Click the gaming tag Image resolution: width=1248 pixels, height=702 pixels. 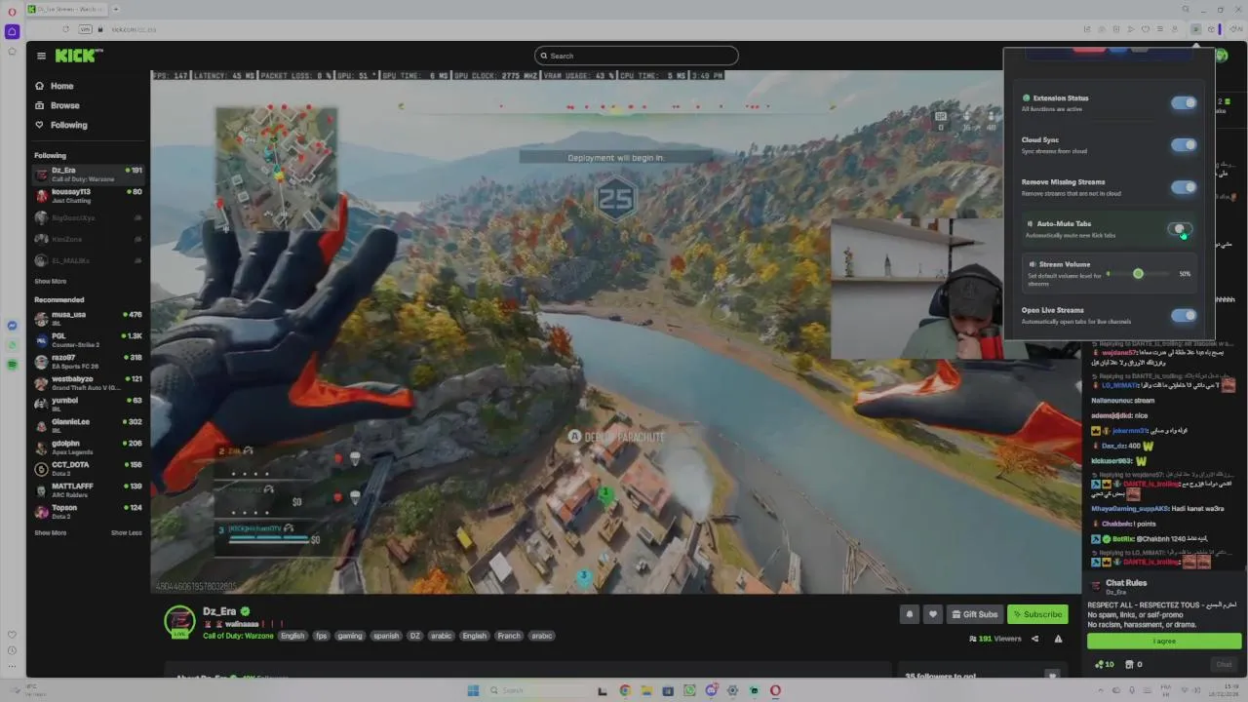pyautogui.click(x=350, y=636)
